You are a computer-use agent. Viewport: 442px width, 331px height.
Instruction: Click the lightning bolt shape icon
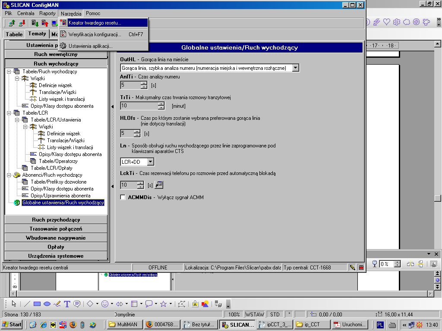tap(376, 22)
